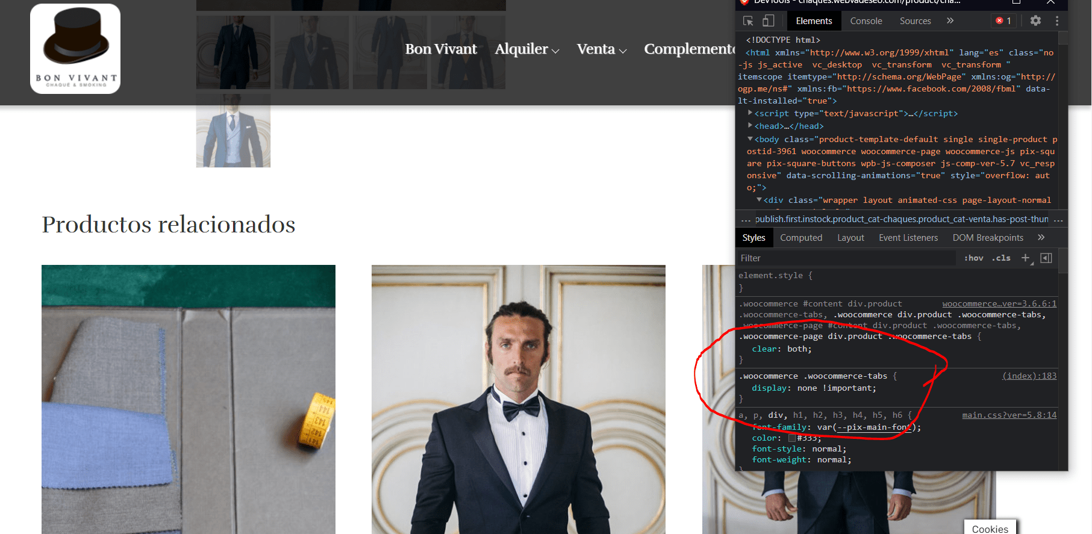Image resolution: width=1092 pixels, height=534 pixels.
Task: Toggle the :hov element state panel
Action: (973, 258)
